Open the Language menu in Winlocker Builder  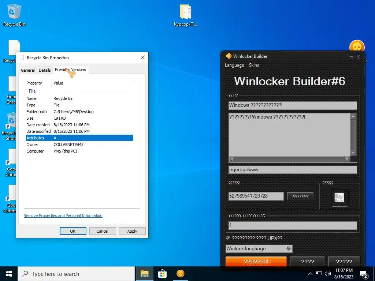[234, 65]
